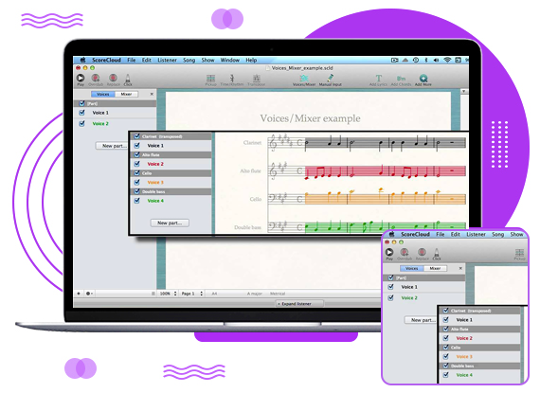Viewport: 540px width, 393px height.
Task: Open the Time Machine clock icon in menu bar
Action: 416,60
